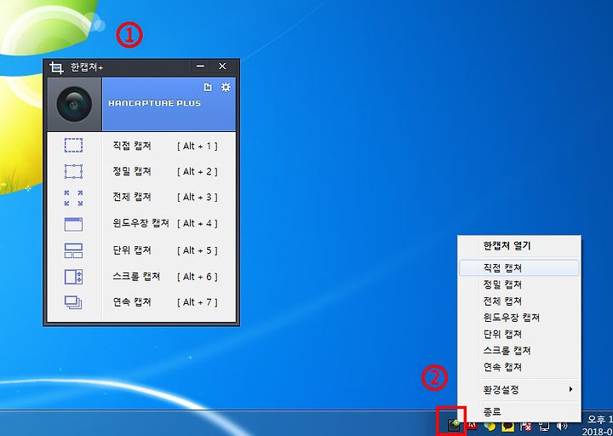
Task: Click the window capture icon in the 한캡쳐+ window
Action: point(73,225)
